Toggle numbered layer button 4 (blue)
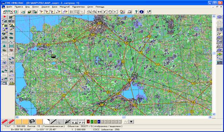Screen dimensions: 224x132 (x=99, y=122)
